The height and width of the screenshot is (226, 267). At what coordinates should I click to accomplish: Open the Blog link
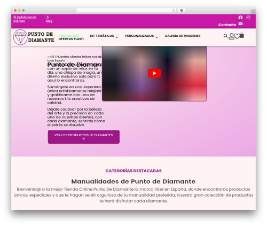coord(49,19)
